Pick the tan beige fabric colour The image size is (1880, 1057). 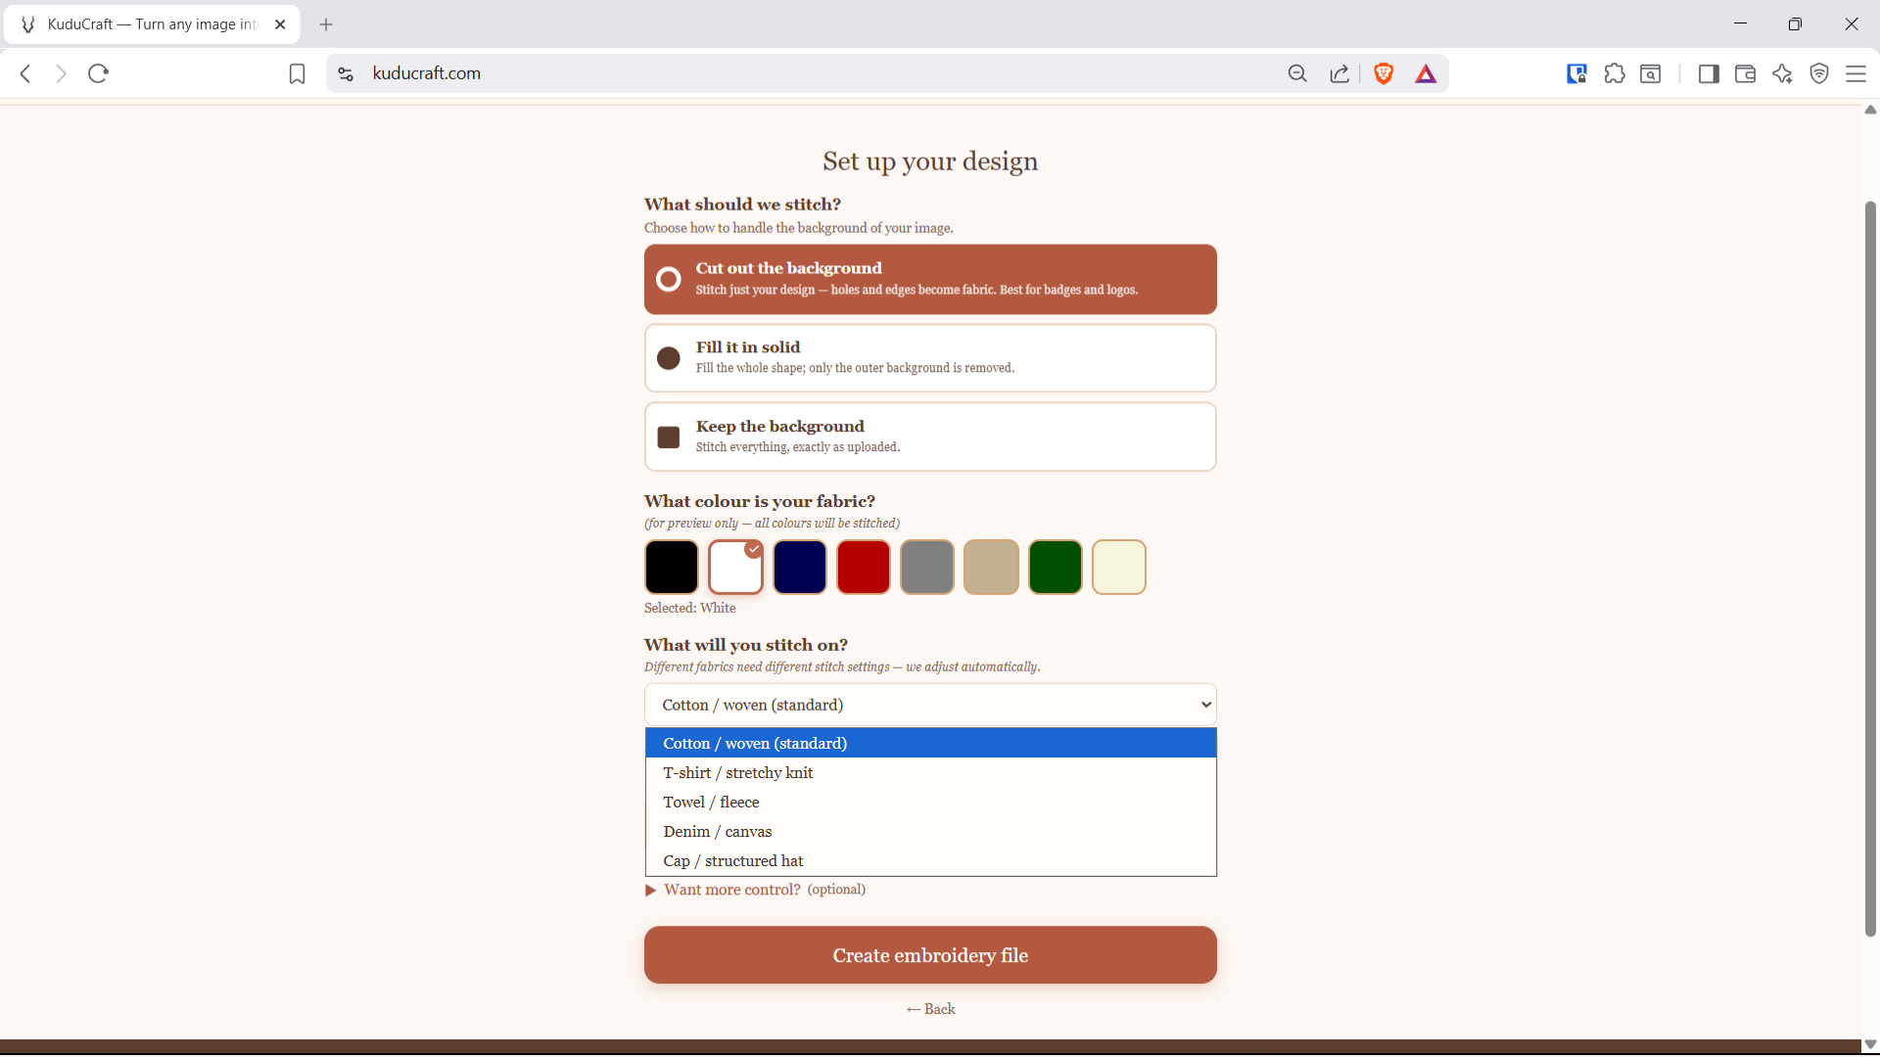(x=991, y=567)
